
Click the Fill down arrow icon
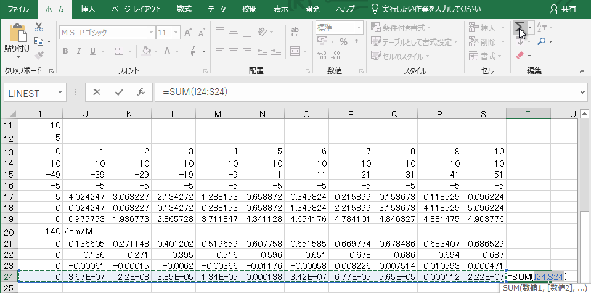(520, 42)
